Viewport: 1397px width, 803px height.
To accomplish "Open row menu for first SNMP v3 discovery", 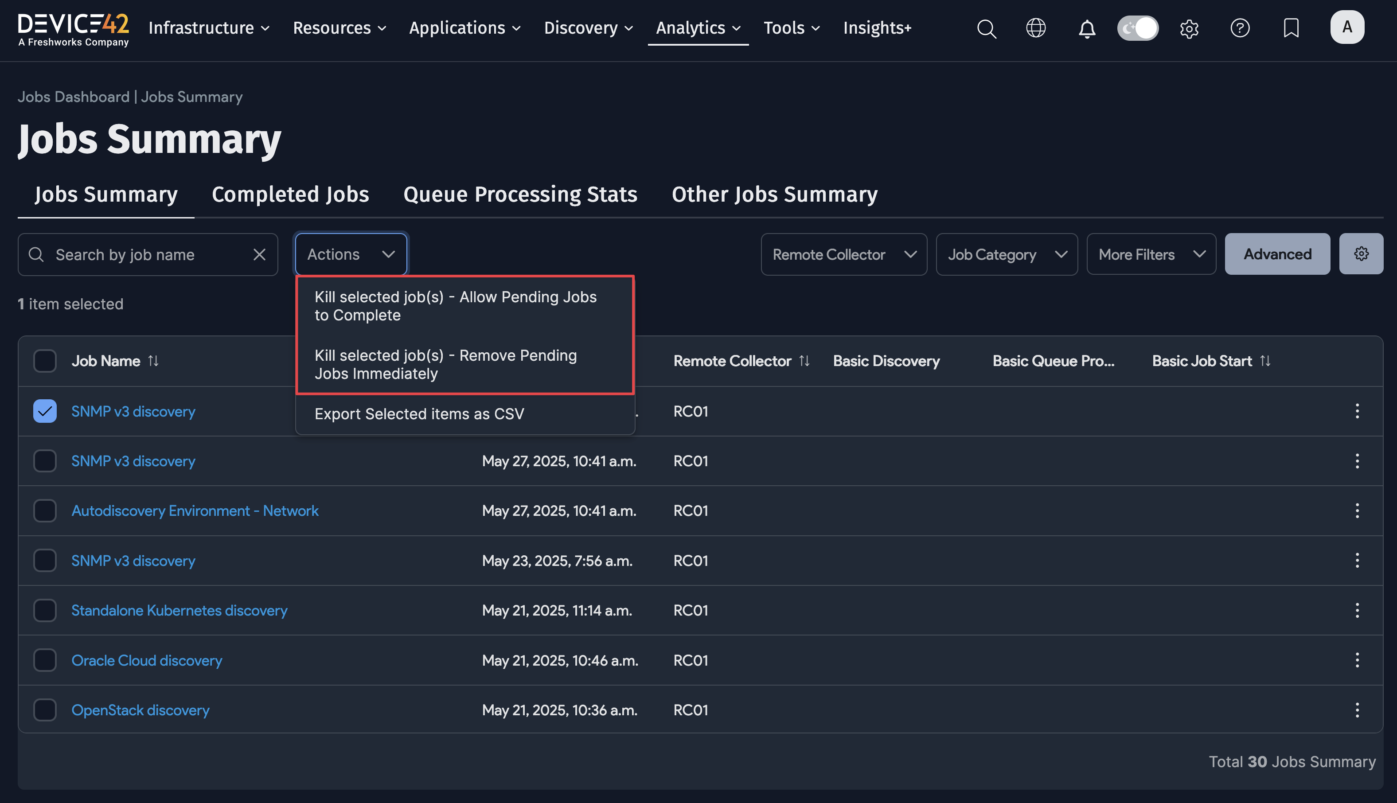I will 1357,411.
